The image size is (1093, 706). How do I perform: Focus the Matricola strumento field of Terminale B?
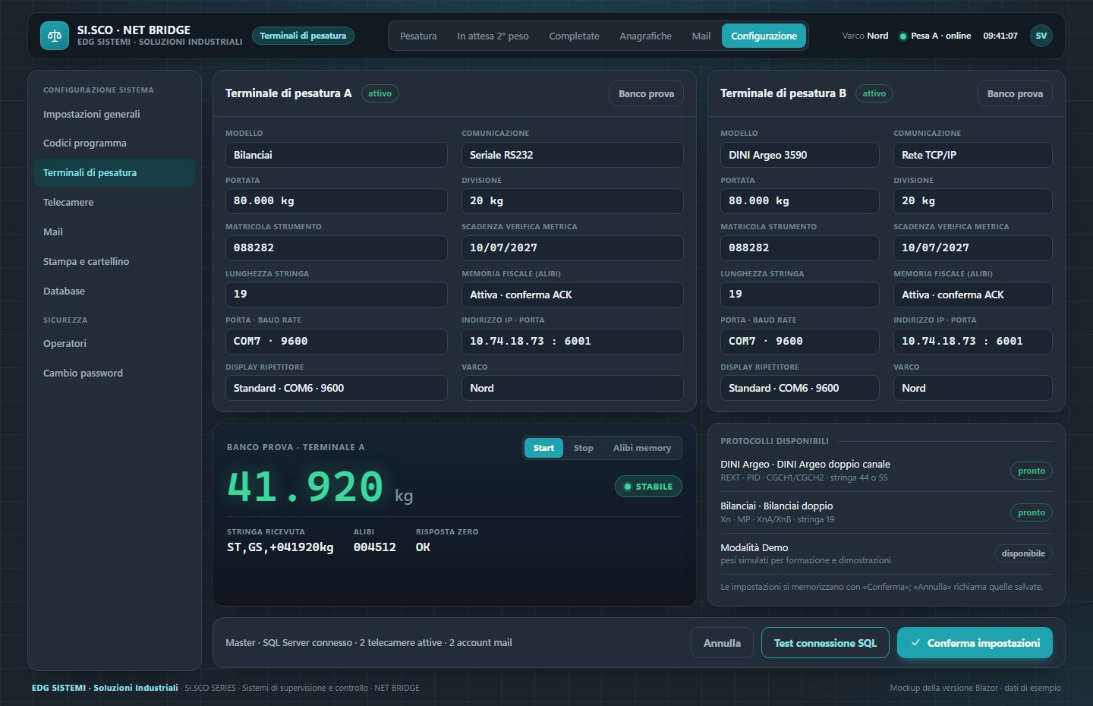point(800,248)
